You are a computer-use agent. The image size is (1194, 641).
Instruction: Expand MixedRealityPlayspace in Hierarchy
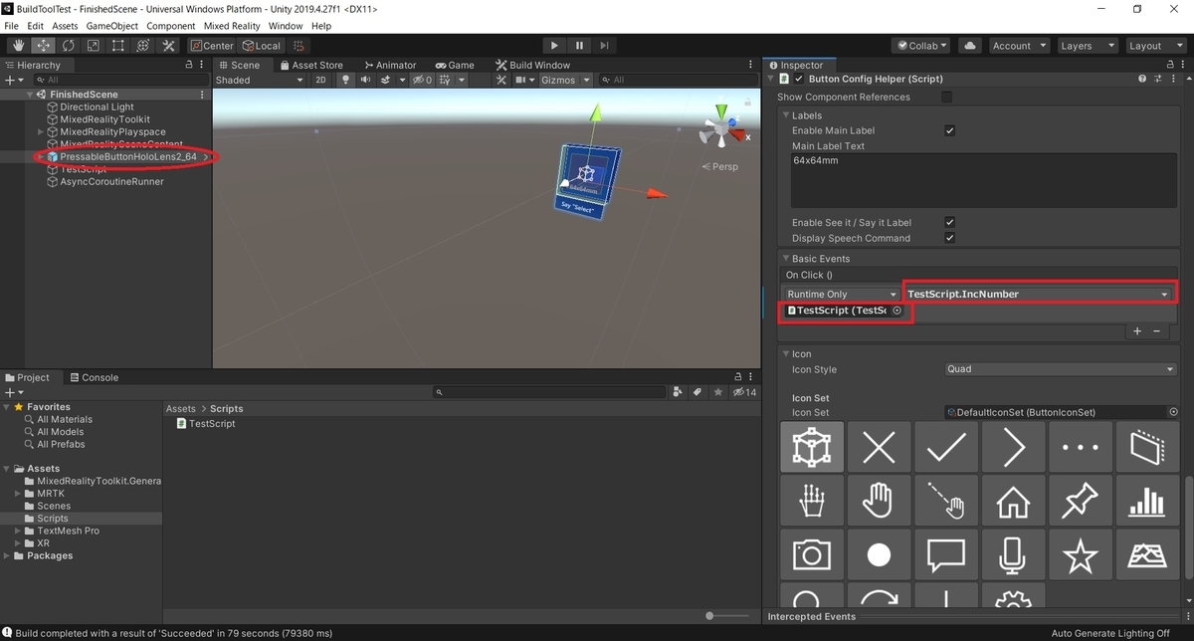pyautogui.click(x=41, y=131)
